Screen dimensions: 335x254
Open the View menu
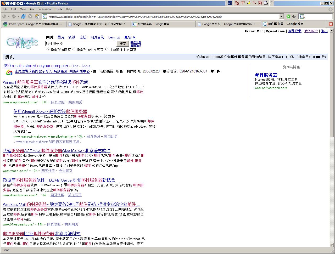click(23, 9)
